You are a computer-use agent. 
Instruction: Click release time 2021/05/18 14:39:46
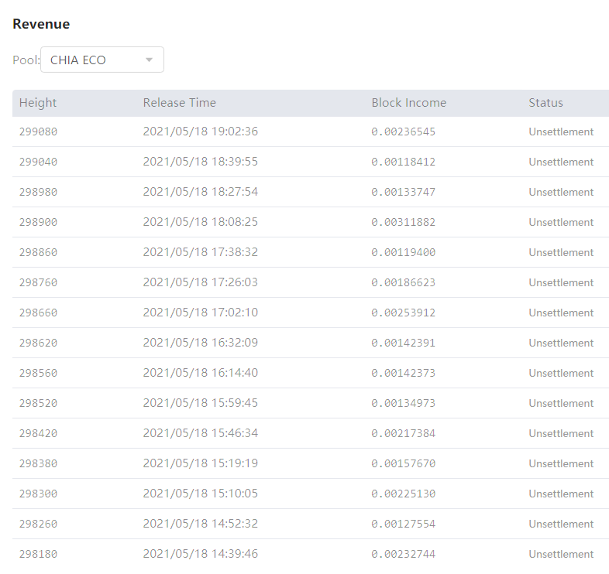click(201, 554)
